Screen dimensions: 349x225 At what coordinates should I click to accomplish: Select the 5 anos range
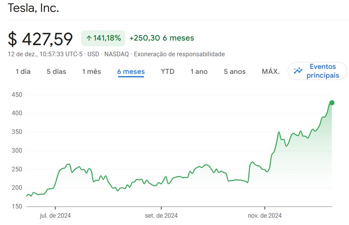pos(234,72)
